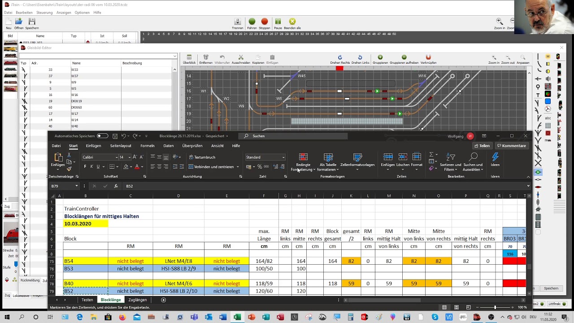Open Bedingte Formatierung in Excel ribbon

[303, 162]
